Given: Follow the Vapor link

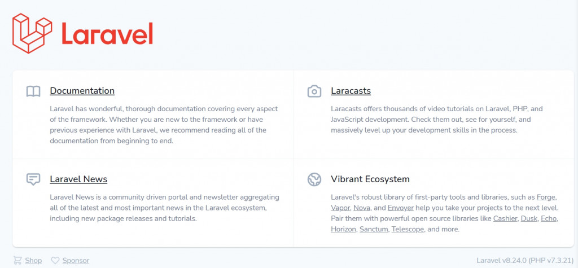Looking at the screenshot, I should tap(340, 208).
